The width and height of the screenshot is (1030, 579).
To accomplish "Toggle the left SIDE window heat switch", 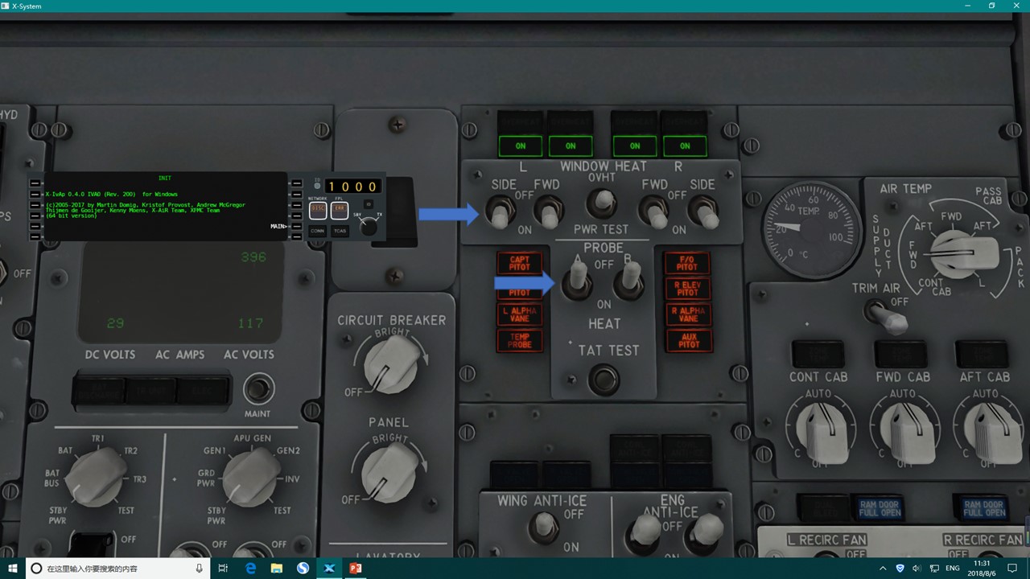I will pos(501,213).
